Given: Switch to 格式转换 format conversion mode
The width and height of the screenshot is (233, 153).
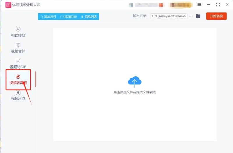Looking at the screenshot, I should [18, 32].
